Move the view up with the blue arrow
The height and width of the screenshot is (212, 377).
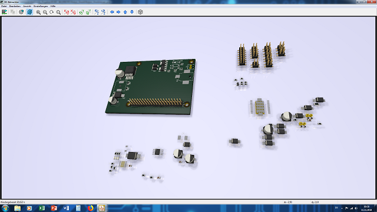[x=125, y=12]
